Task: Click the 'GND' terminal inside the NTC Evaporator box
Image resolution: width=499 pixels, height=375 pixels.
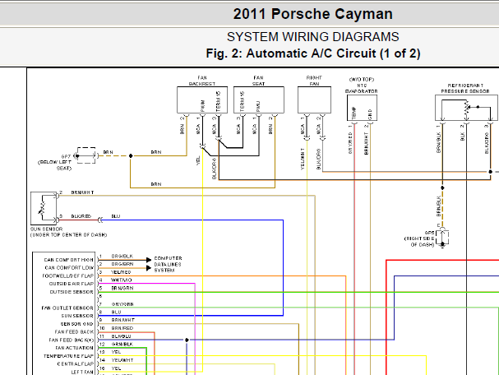Action: [x=370, y=114]
